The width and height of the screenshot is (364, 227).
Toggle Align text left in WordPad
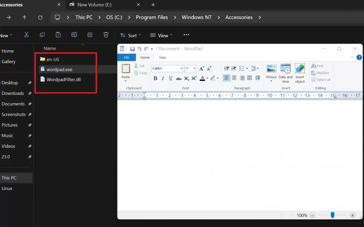point(226,78)
